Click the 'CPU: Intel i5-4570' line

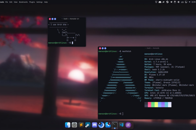click(163, 93)
